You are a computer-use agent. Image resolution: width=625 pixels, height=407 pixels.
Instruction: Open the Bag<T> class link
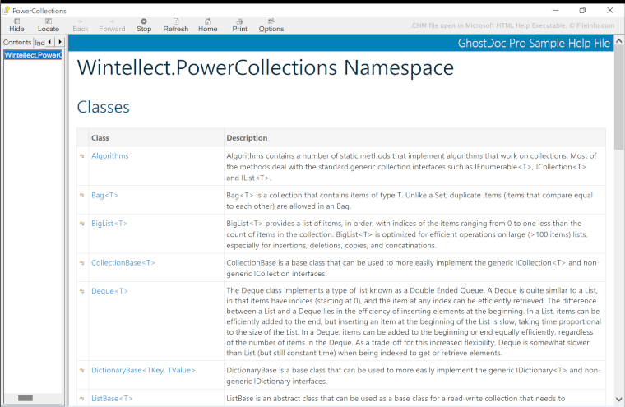click(104, 196)
